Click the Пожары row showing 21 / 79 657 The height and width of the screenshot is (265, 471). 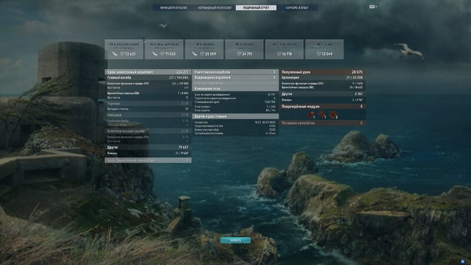pos(148,153)
